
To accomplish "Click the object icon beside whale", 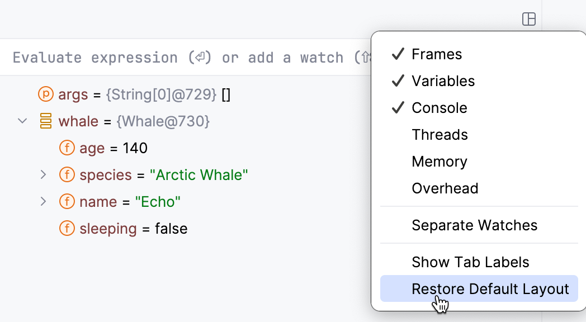I will (45, 121).
